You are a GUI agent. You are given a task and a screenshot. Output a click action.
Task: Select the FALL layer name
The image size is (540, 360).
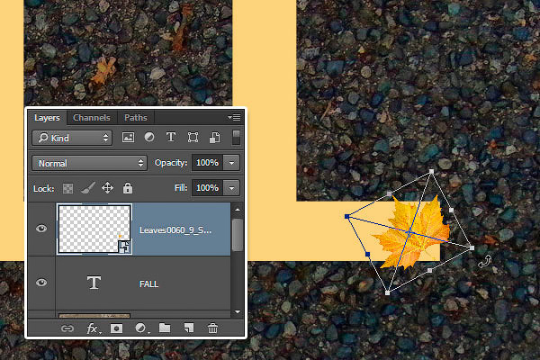[148, 284]
